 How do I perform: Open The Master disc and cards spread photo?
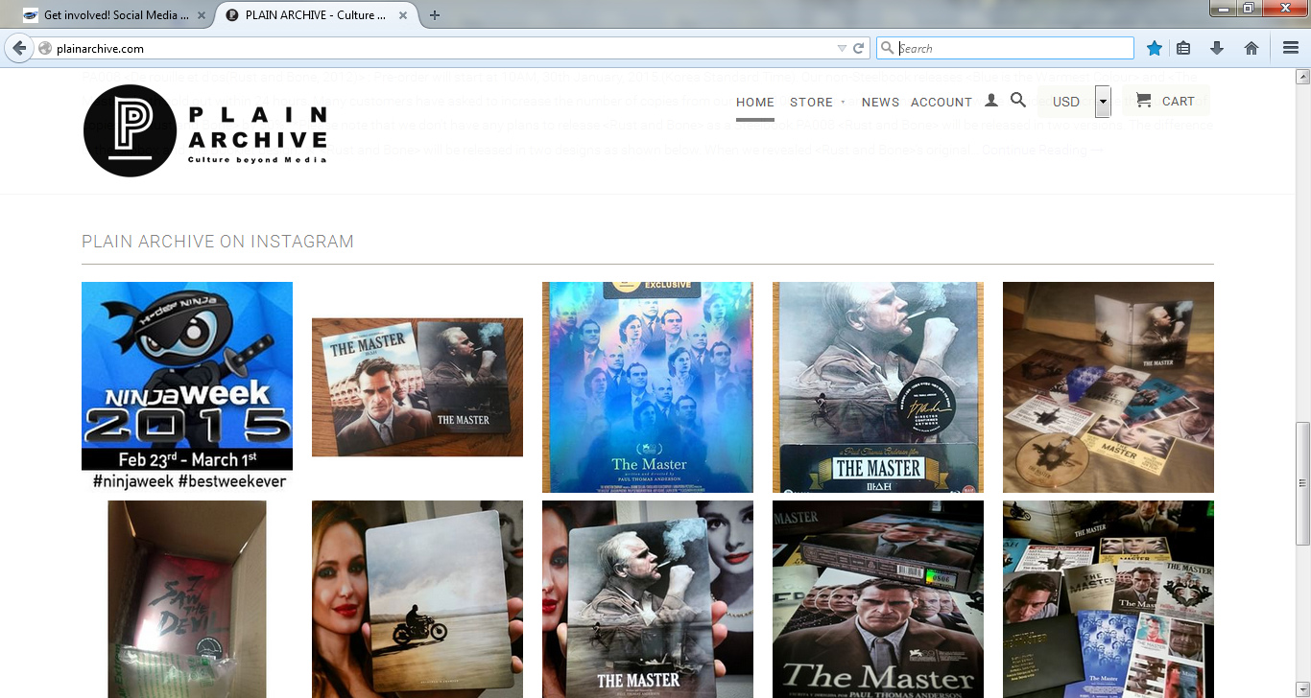1108,387
